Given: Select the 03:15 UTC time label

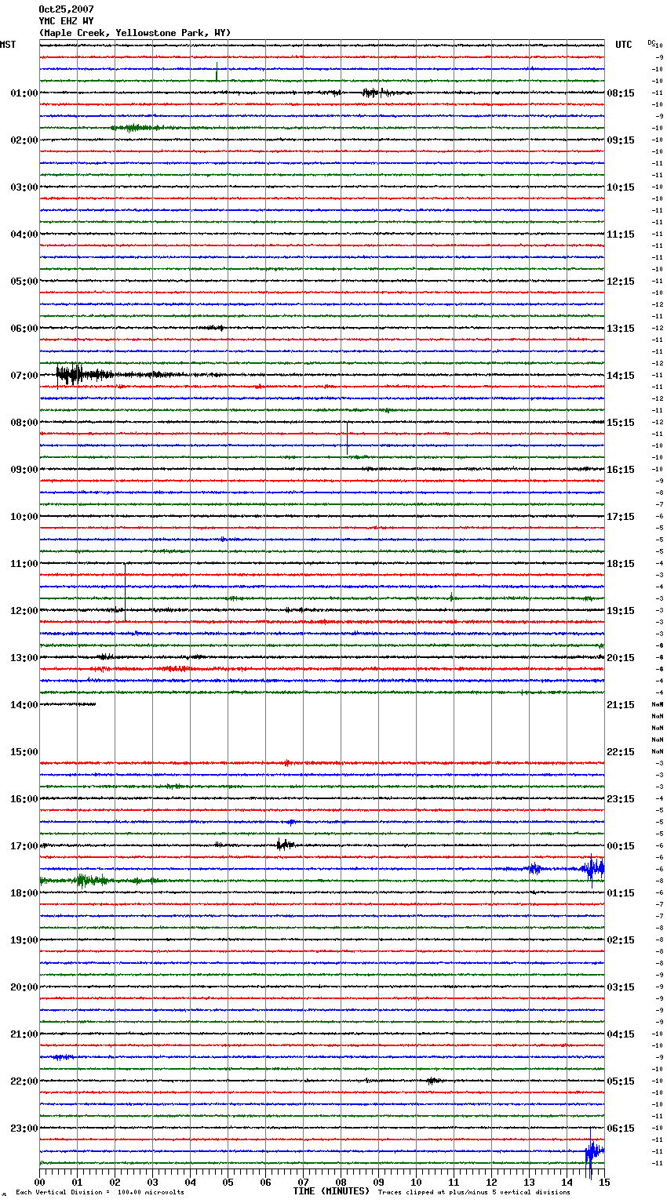Looking at the screenshot, I should (x=621, y=987).
